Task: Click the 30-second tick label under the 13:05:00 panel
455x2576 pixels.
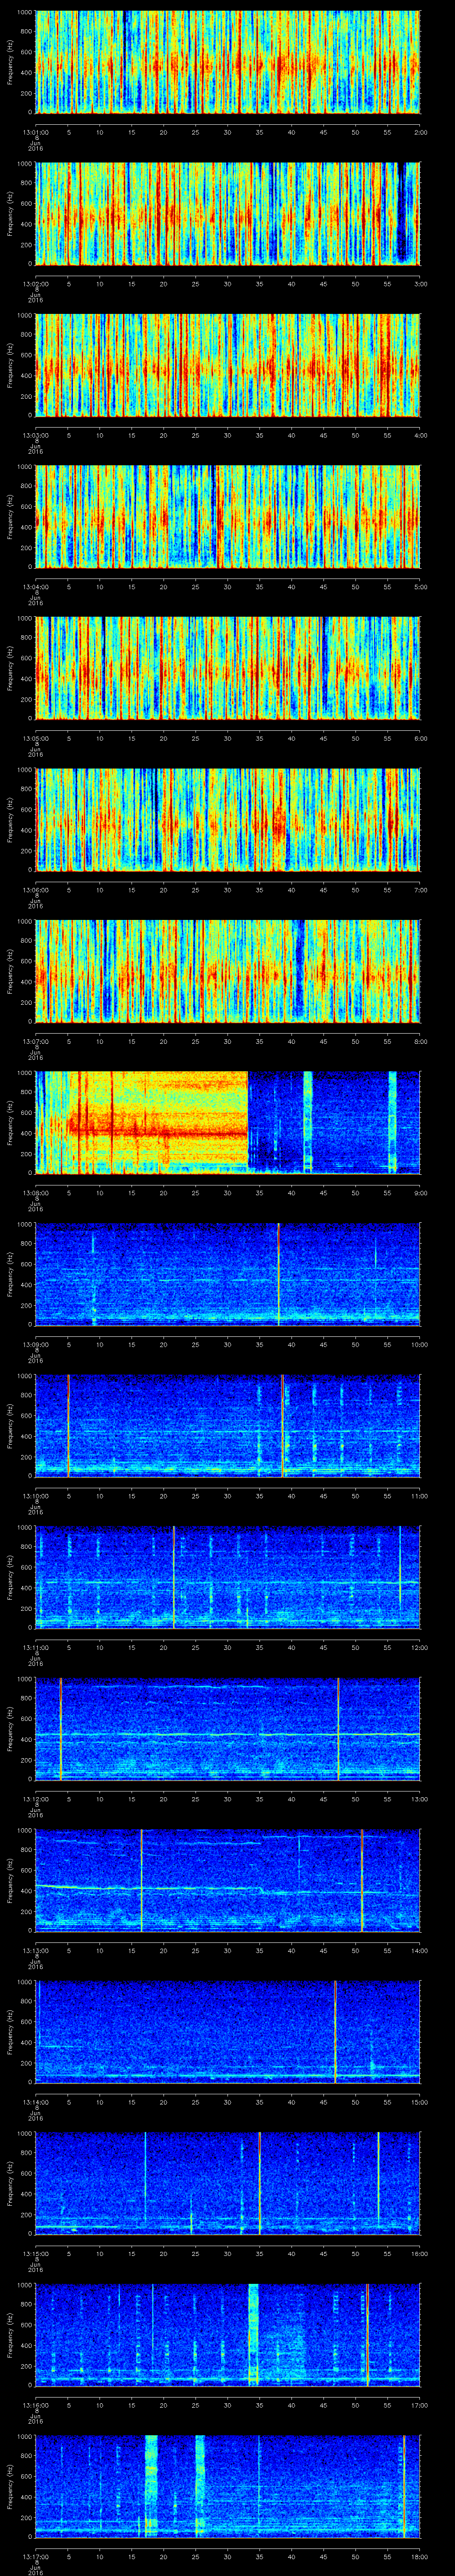Action: click(227, 737)
